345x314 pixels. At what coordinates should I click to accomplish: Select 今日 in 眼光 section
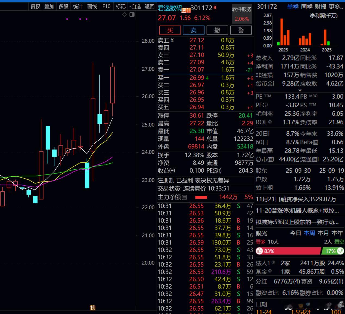pos(296,233)
